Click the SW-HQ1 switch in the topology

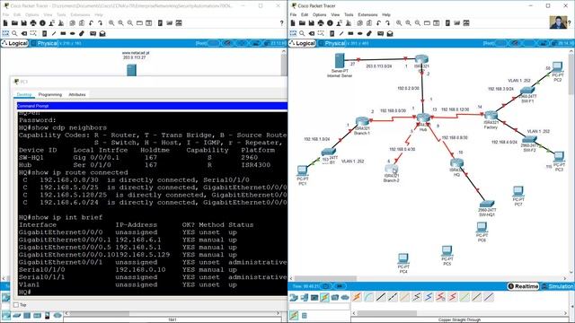487,205
